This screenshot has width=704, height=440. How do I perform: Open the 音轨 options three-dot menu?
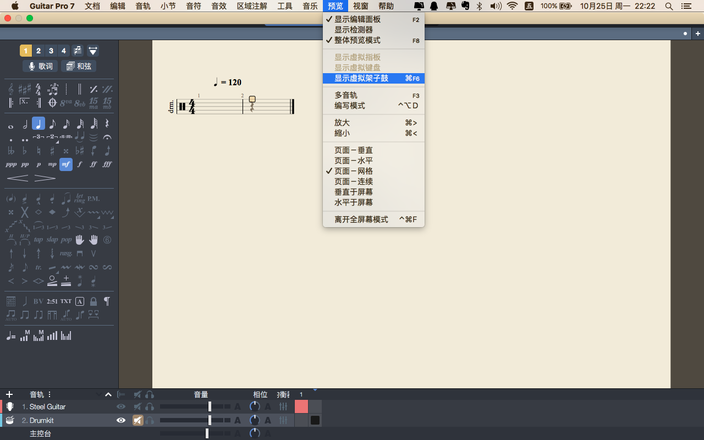tap(50, 394)
